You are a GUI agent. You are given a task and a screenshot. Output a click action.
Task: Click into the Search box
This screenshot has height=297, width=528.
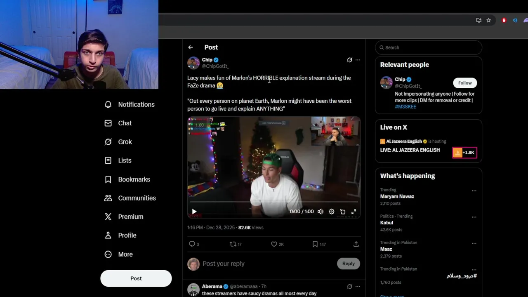pyautogui.click(x=429, y=47)
